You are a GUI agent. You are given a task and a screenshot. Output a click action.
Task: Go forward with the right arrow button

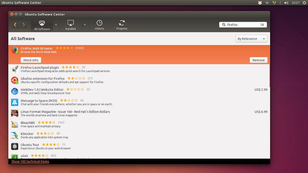coord(24,25)
